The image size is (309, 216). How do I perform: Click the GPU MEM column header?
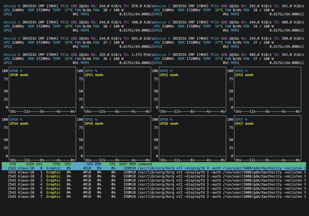pyautogui.click(x=94, y=164)
